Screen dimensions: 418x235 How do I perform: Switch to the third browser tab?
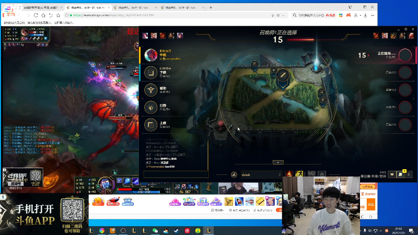135,7
